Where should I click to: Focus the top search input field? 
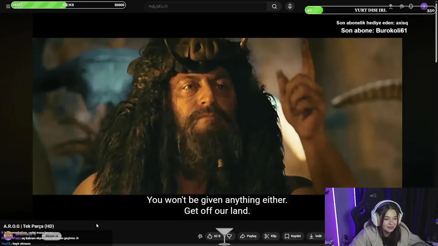[x=206, y=6]
